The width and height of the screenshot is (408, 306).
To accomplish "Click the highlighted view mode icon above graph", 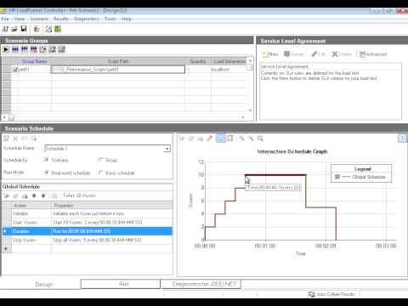I will pyautogui.click(x=221, y=139).
